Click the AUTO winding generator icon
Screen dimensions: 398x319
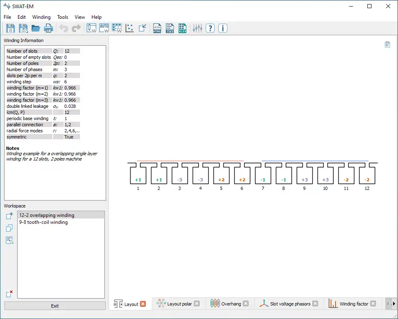point(104,28)
